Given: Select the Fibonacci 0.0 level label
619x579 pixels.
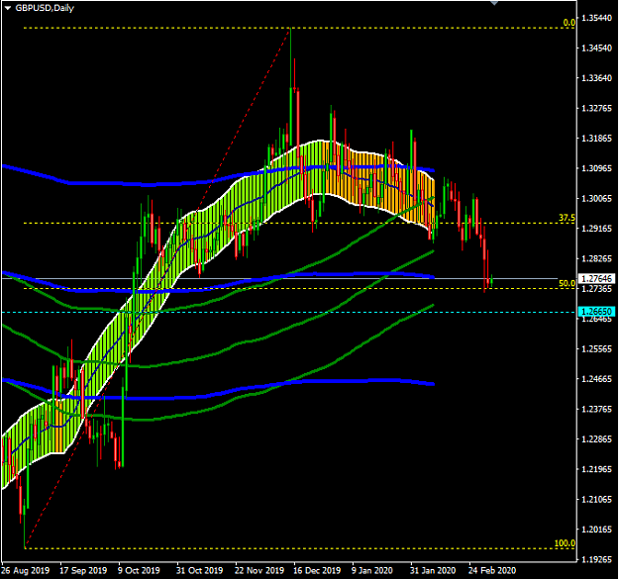Looking at the screenshot, I should [568, 23].
